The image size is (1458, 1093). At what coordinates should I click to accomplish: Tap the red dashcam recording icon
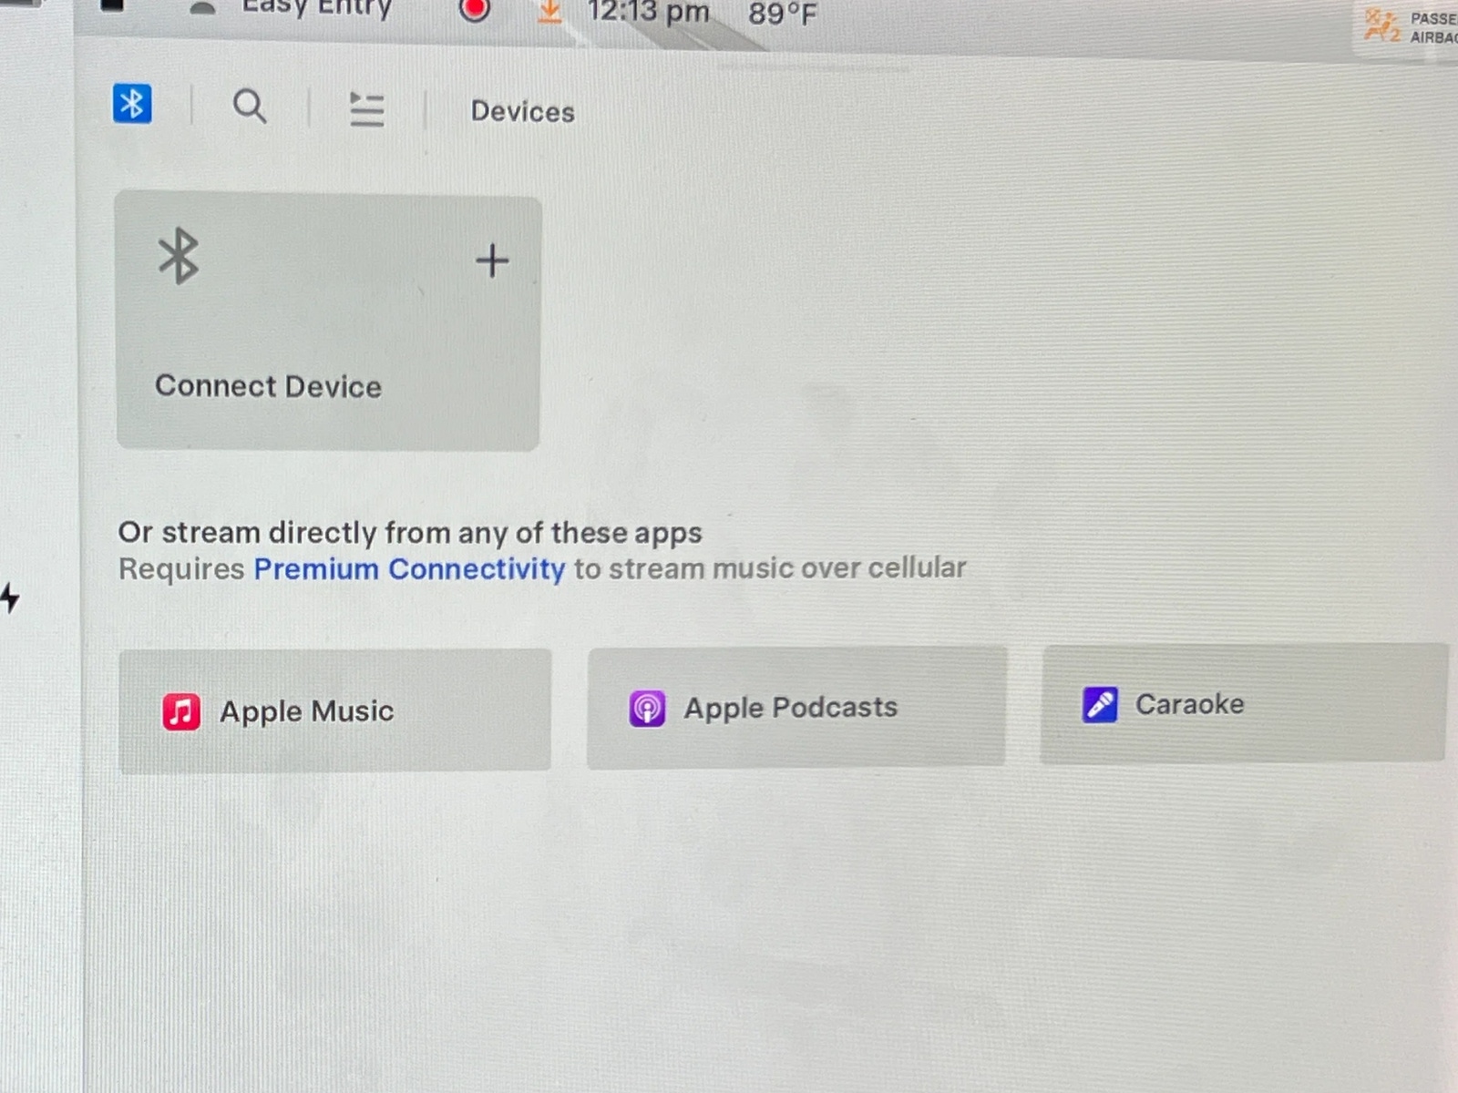pyautogui.click(x=475, y=9)
